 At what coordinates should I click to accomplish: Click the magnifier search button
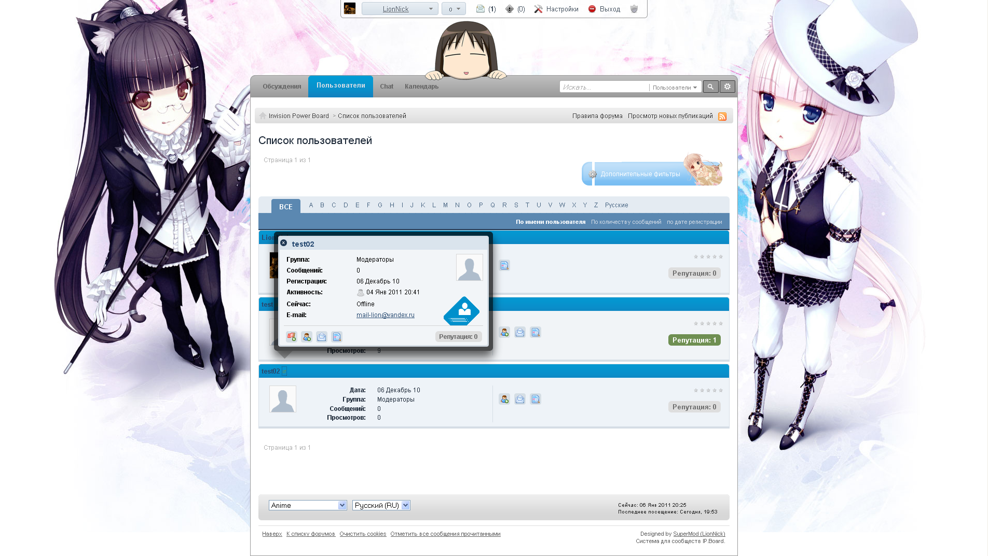point(710,87)
